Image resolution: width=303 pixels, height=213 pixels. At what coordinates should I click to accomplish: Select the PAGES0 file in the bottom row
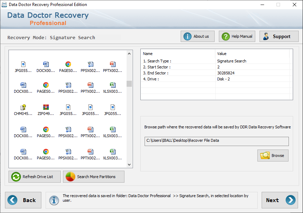46,154
